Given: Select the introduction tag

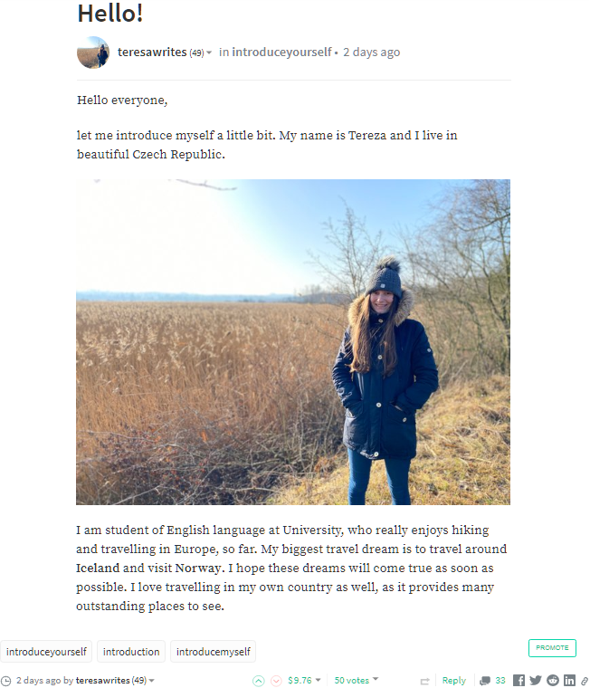Looking at the screenshot, I should (131, 652).
